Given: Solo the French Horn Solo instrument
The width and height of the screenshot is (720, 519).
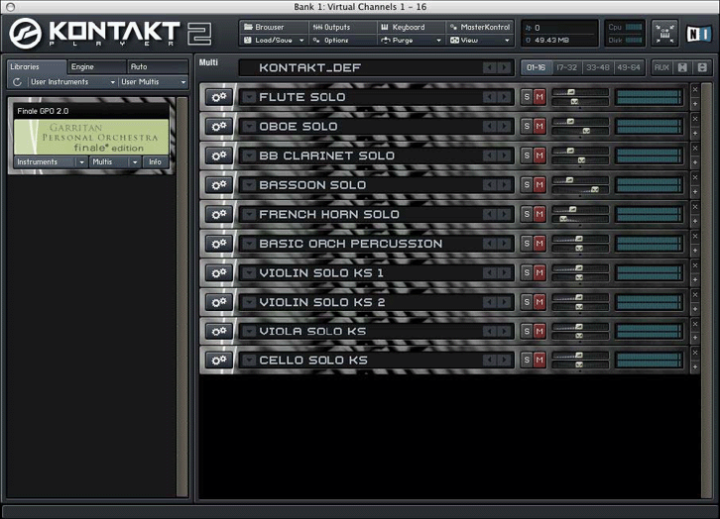Looking at the screenshot, I should (527, 215).
